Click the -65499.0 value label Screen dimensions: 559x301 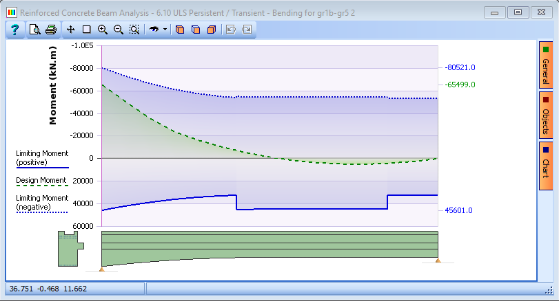pyautogui.click(x=460, y=85)
